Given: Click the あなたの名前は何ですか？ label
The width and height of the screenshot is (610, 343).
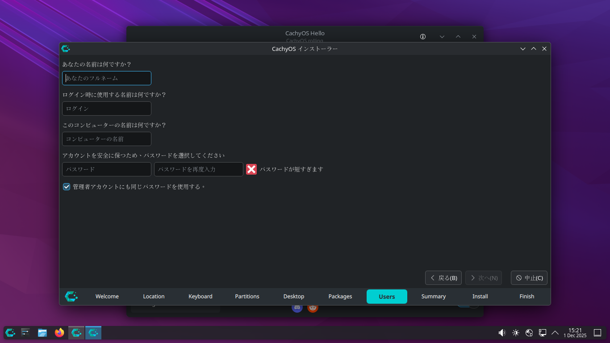Looking at the screenshot, I should (x=97, y=64).
